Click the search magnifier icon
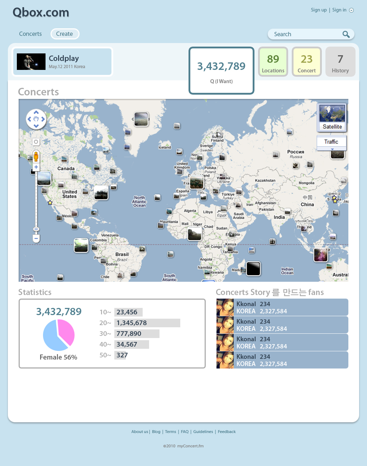Screen dimensions: 367x466 coord(346,34)
